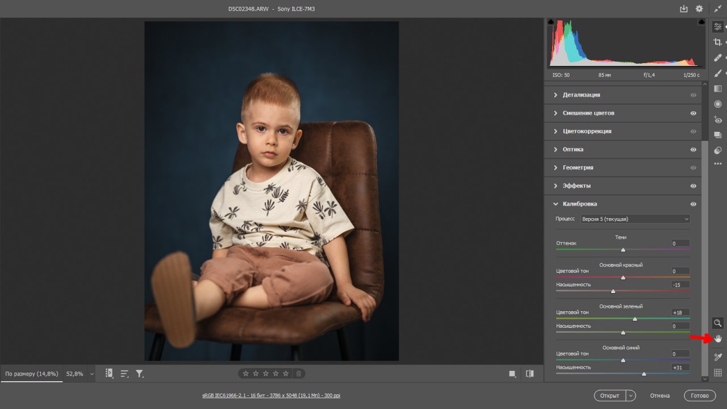The width and height of the screenshot is (727, 409).
Task: Expand the Оптика panel
Action: coord(555,149)
